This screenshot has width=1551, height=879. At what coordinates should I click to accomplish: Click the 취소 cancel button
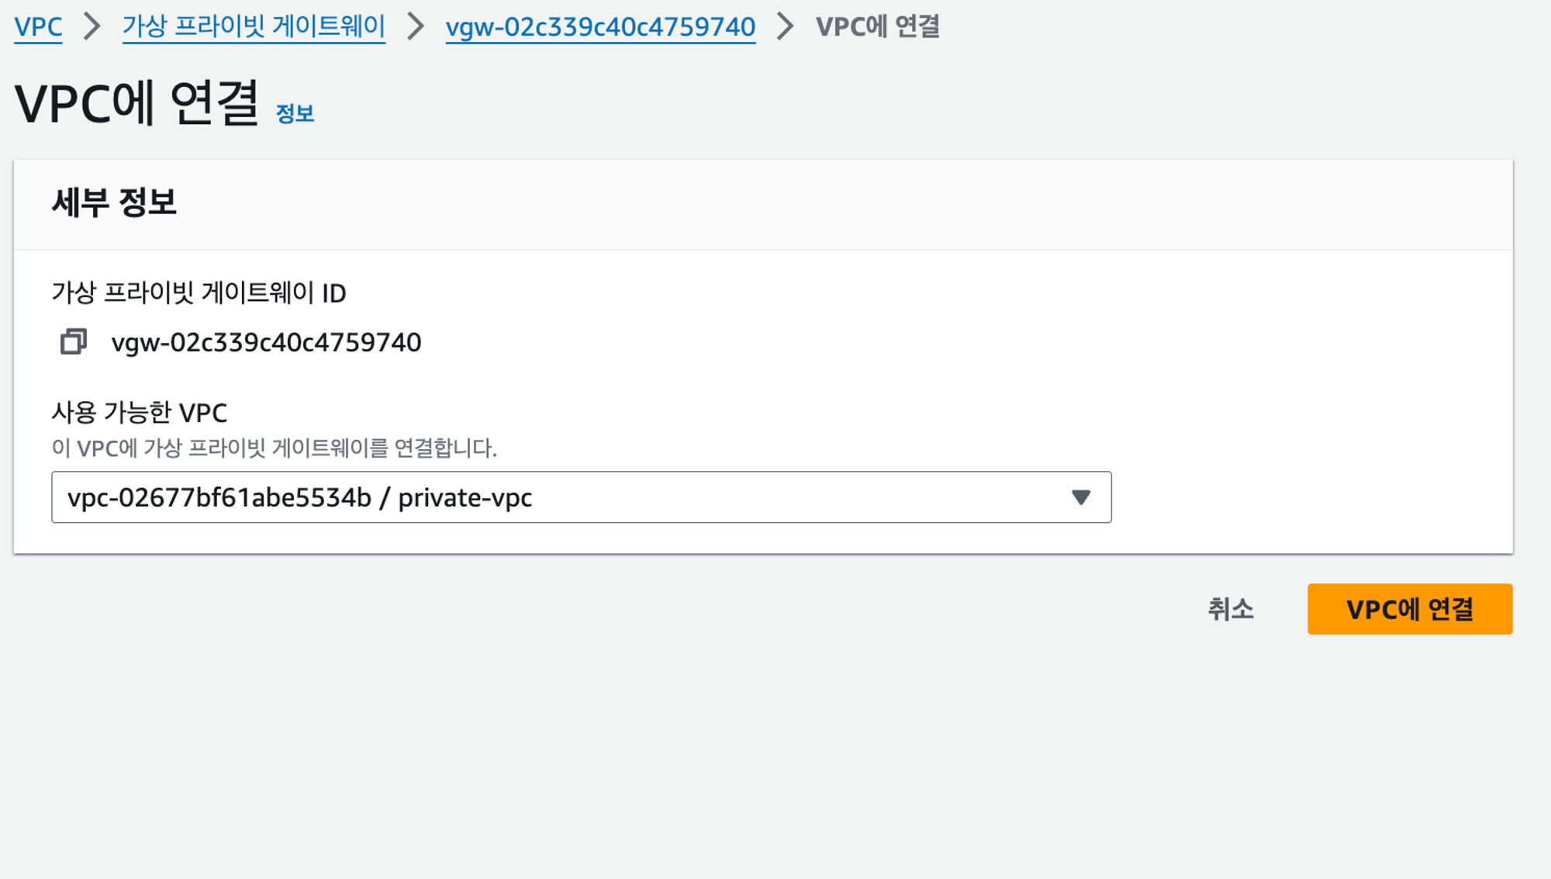tap(1231, 609)
